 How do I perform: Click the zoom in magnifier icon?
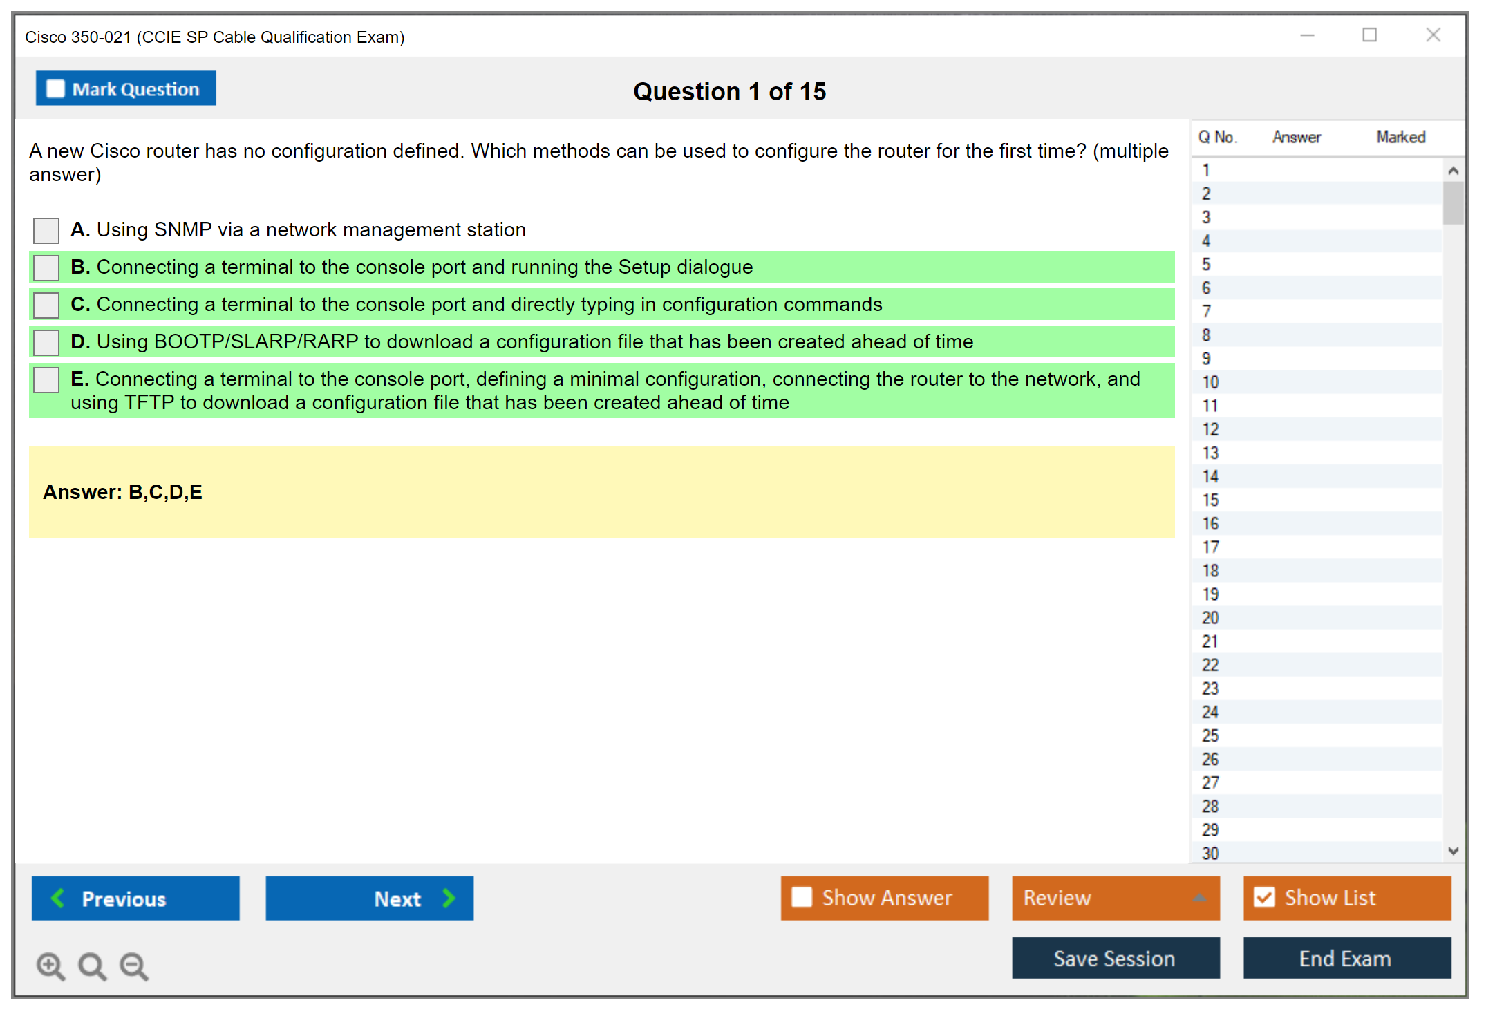pyautogui.click(x=50, y=966)
